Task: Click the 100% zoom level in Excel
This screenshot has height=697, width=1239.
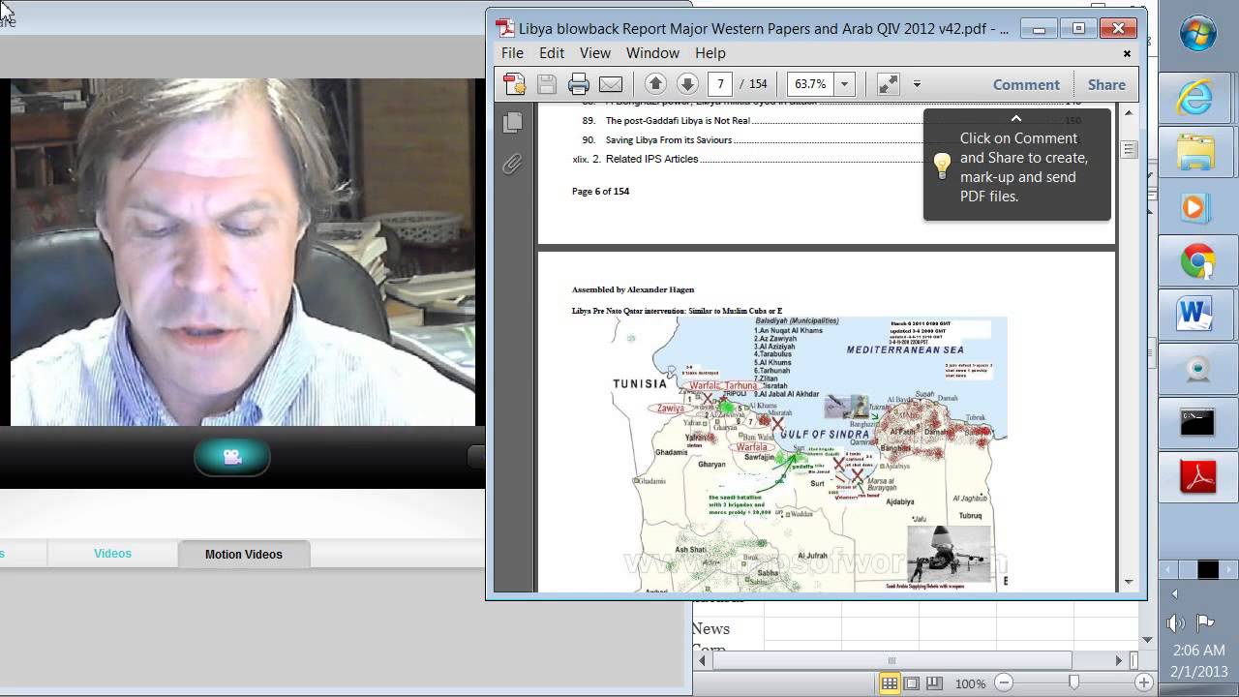Action: 970,683
